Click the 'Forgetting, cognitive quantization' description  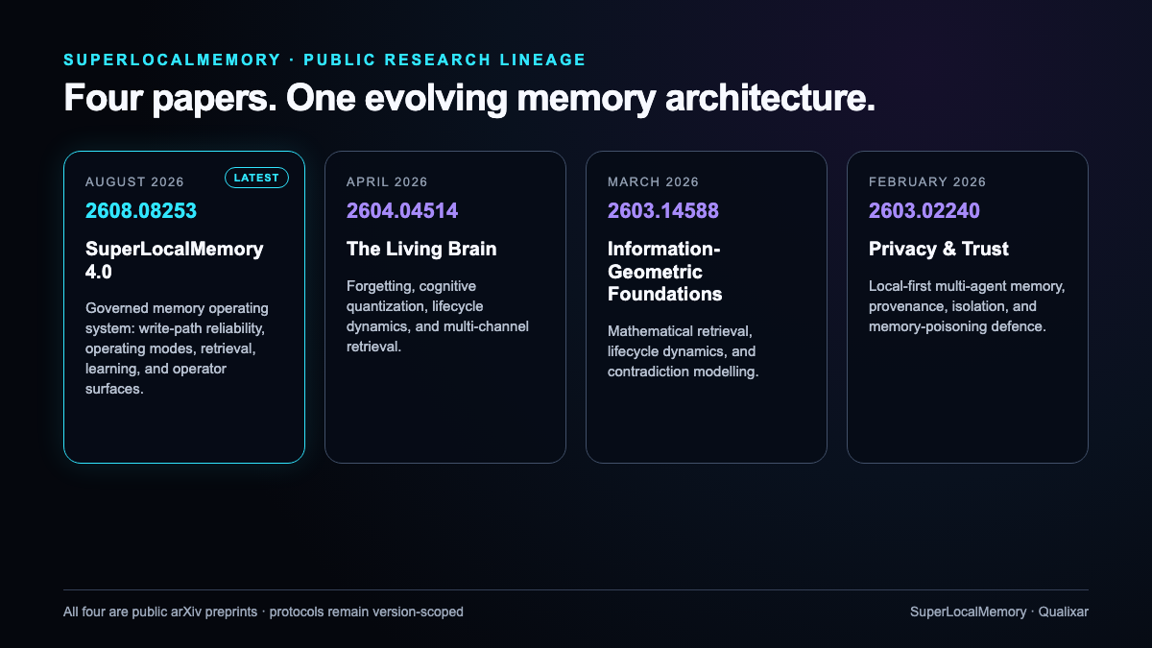[x=438, y=316]
